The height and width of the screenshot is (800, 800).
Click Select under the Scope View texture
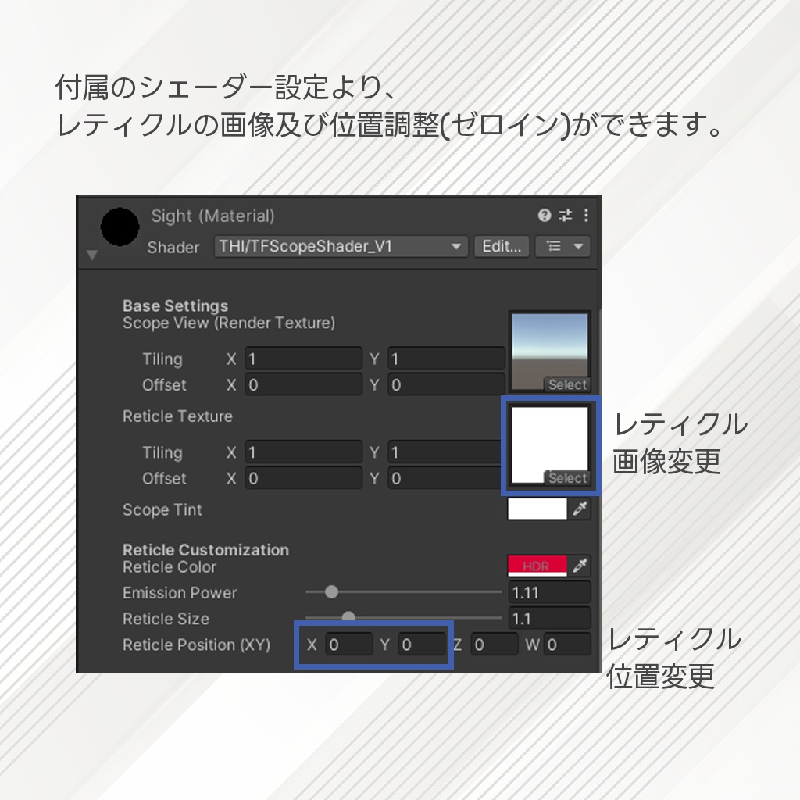568,384
